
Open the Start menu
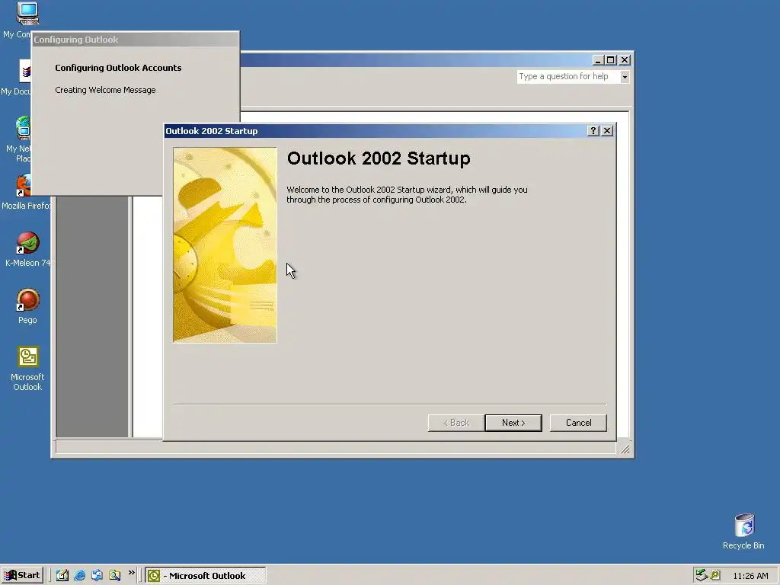[x=22, y=575]
